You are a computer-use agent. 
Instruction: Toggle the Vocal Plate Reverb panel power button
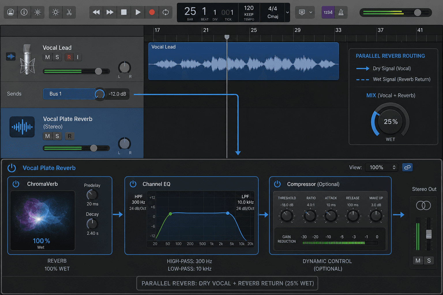[12, 168]
